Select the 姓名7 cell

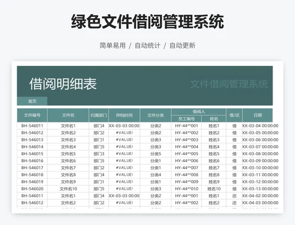pyautogui.click(x=214, y=168)
